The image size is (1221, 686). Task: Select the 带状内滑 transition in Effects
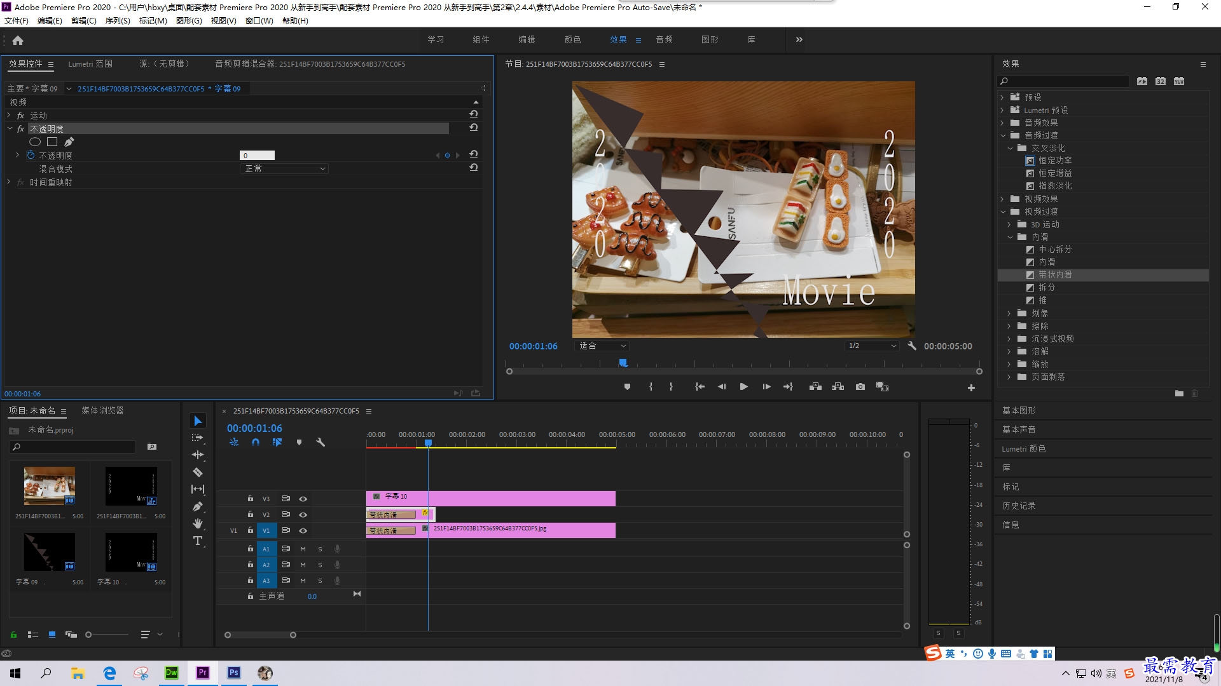pyautogui.click(x=1103, y=275)
